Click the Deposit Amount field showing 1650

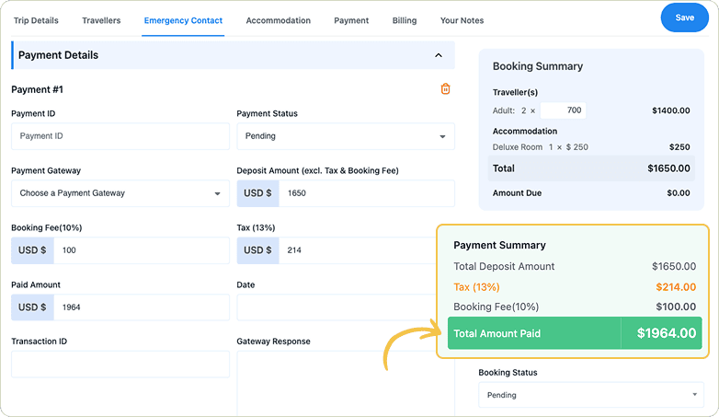(366, 193)
